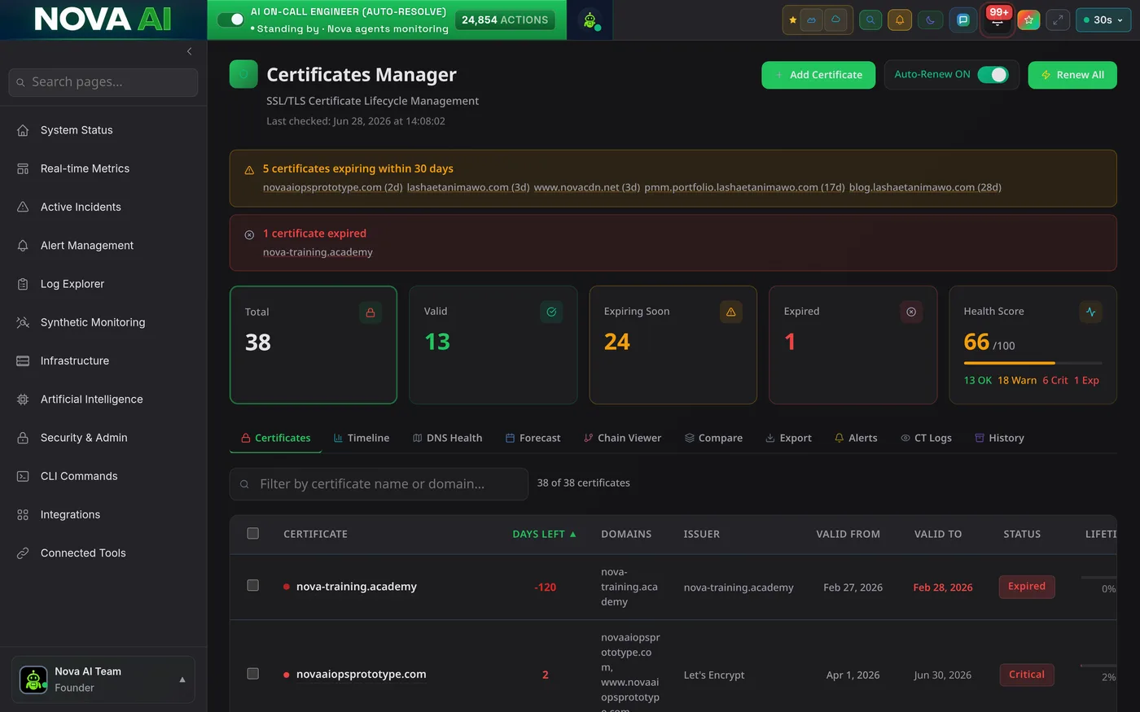The height and width of the screenshot is (712, 1140).
Task: Collapse the sidebar with the chevron arrow
Action: pos(189,51)
